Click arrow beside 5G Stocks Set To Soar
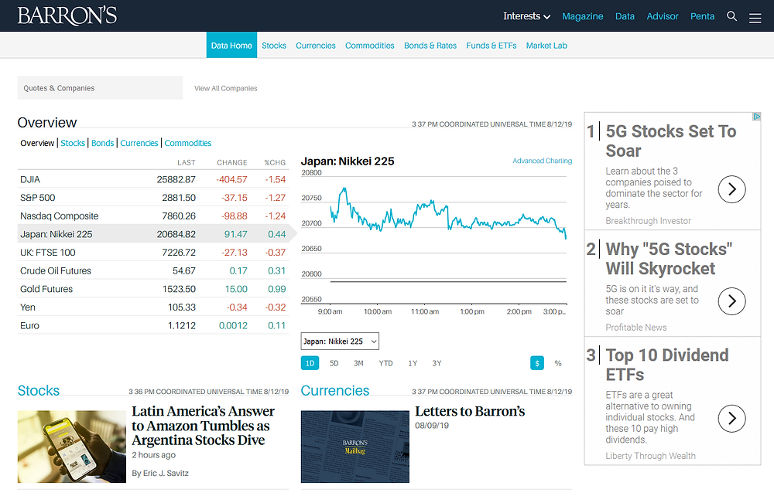This screenshot has height=496, width=774. click(x=731, y=189)
